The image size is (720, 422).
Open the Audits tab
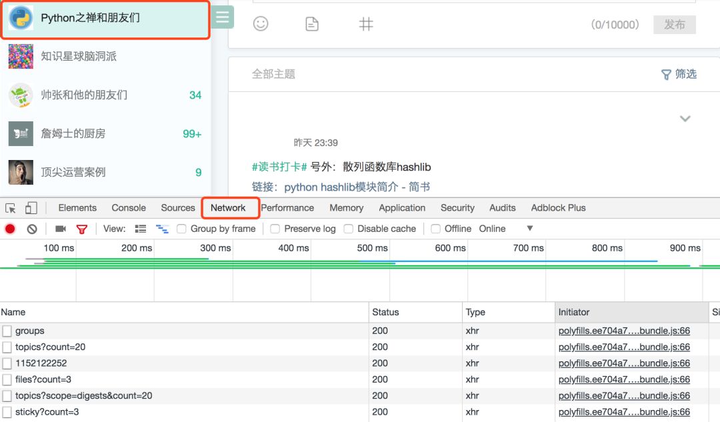pyautogui.click(x=503, y=208)
